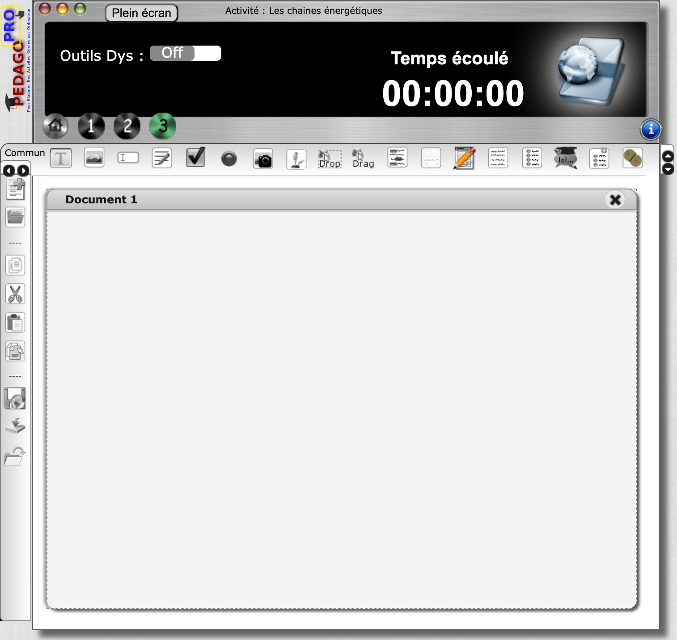Screen dimensions: 677x640
Task: Switch to page 2 tab
Action: click(127, 126)
